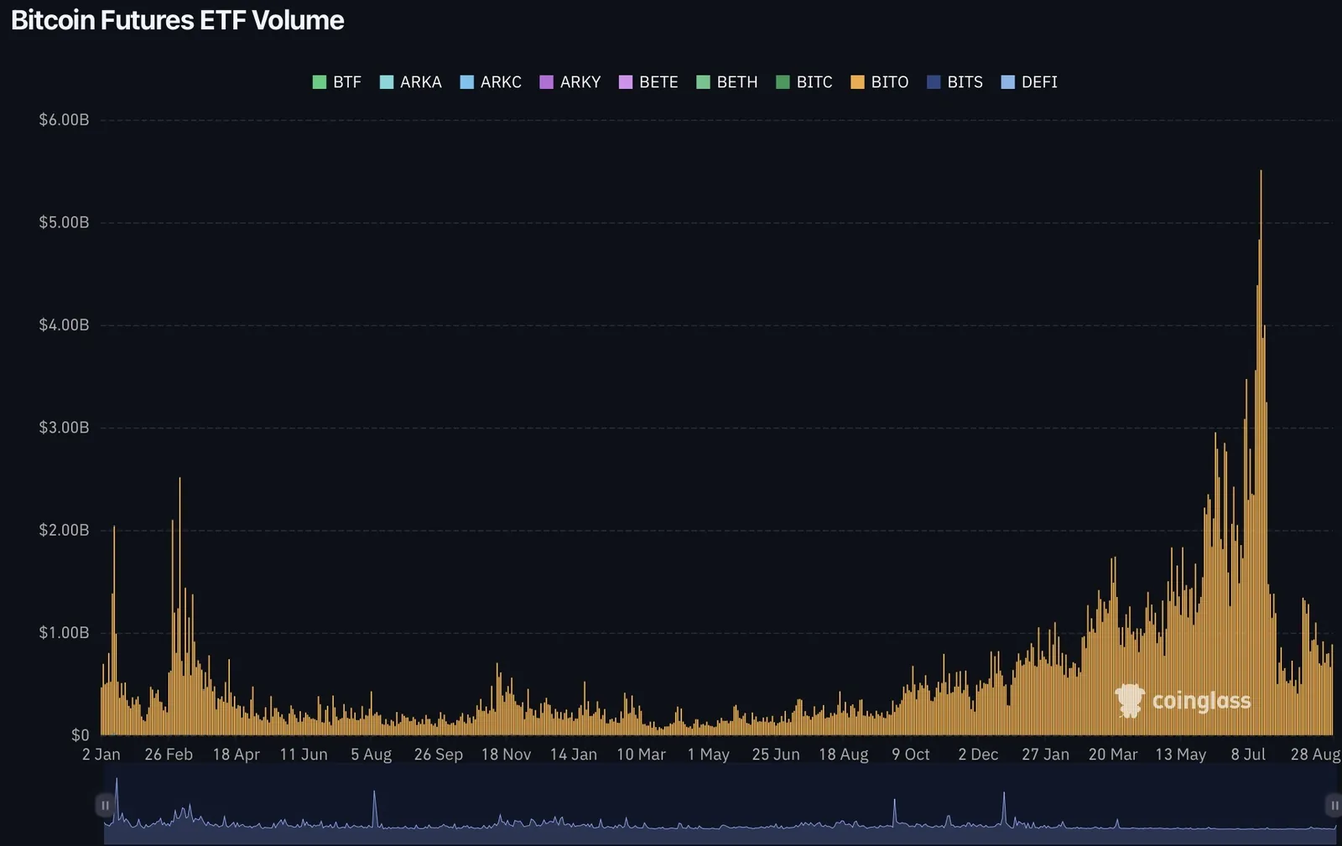
Task: Click the right range slider handle
Action: pyautogui.click(x=1334, y=806)
